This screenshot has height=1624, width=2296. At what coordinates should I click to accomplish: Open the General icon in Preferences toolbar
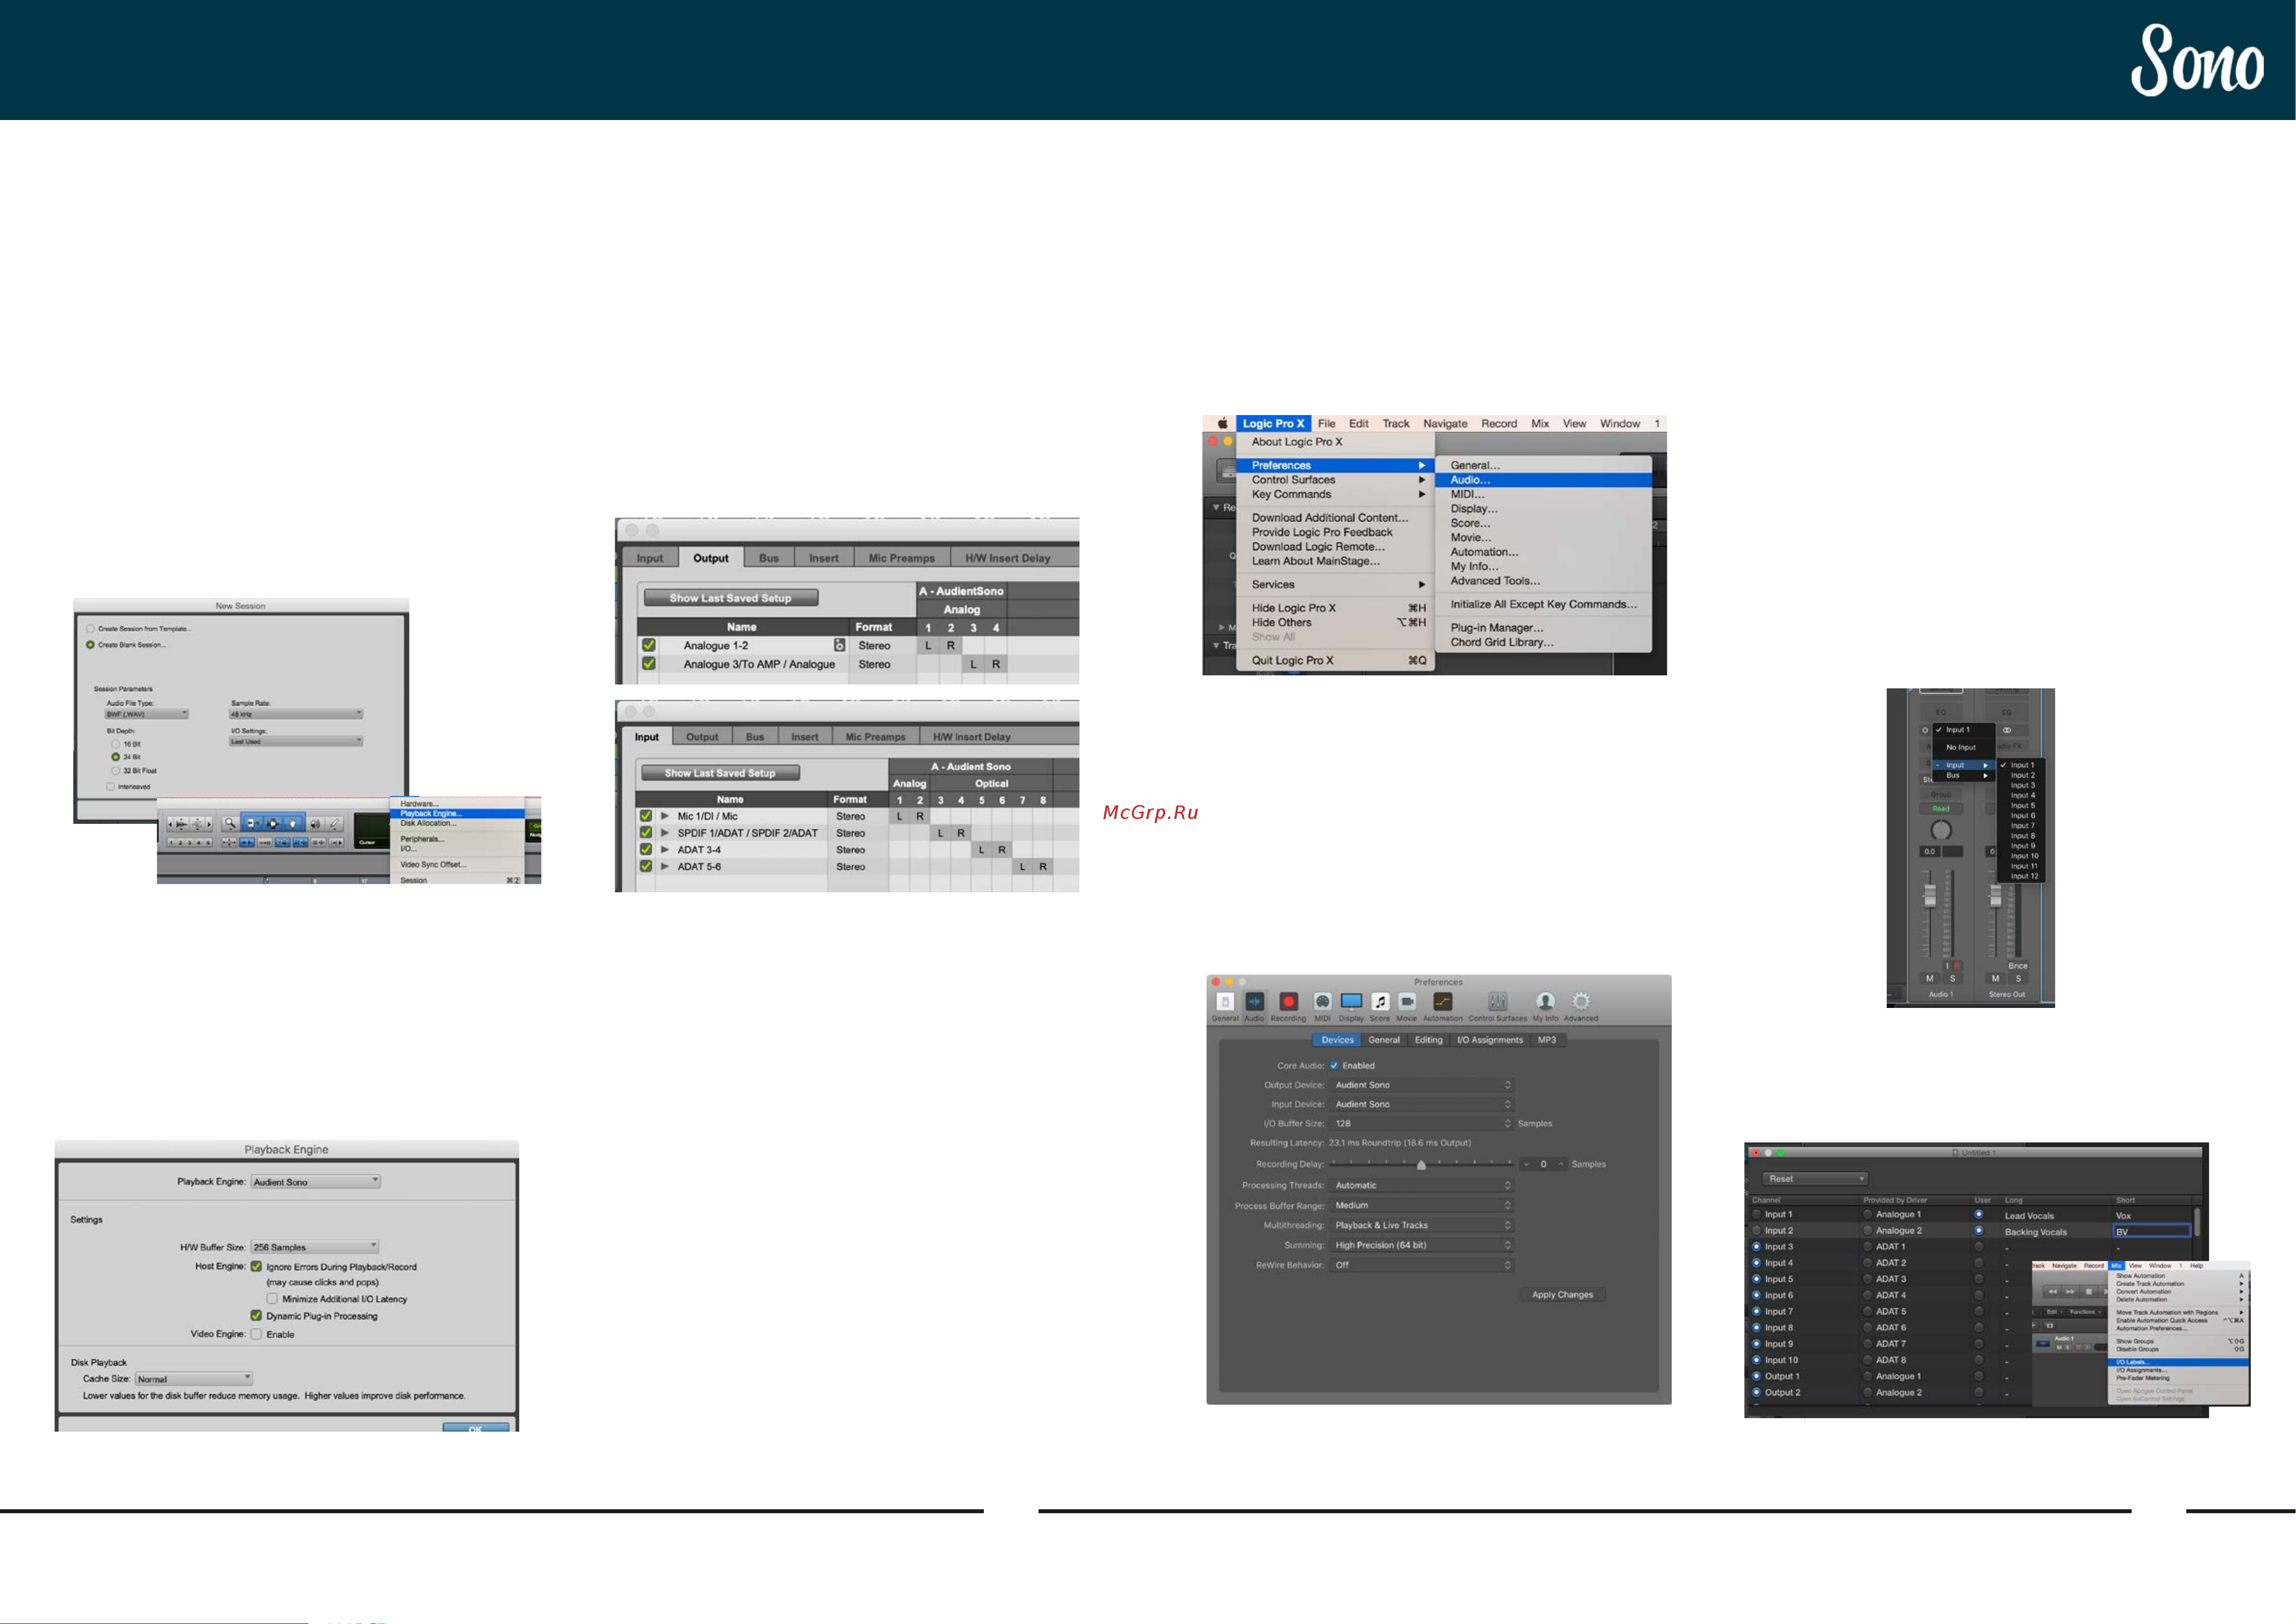[1225, 1001]
